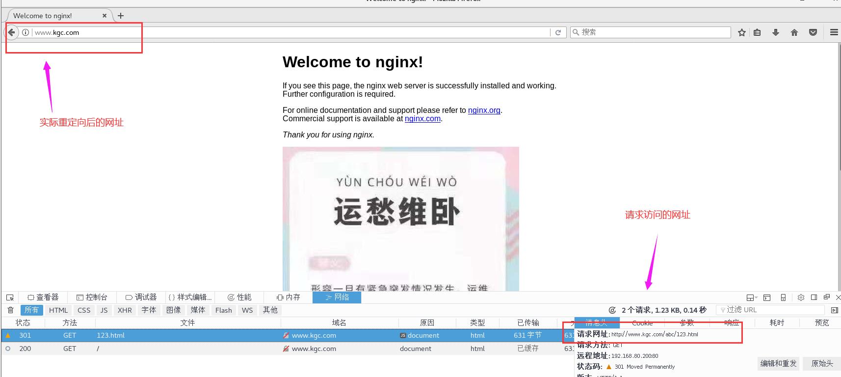Bookmark this page with the star icon
The height and width of the screenshot is (377, 841).
pos(742,32)
